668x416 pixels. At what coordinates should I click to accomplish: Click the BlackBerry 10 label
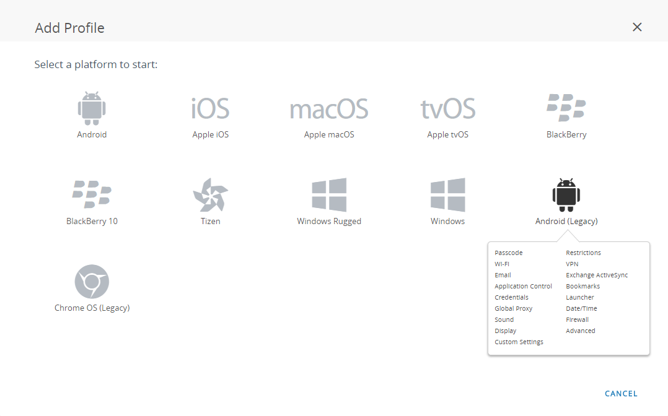(x=92, y=221)
